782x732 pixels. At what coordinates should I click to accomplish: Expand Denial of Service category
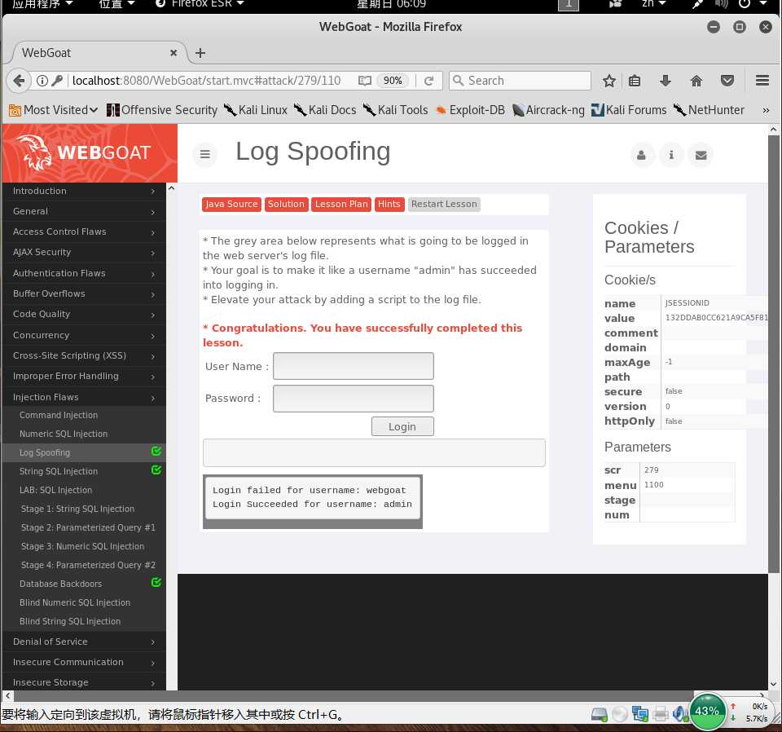84,642
